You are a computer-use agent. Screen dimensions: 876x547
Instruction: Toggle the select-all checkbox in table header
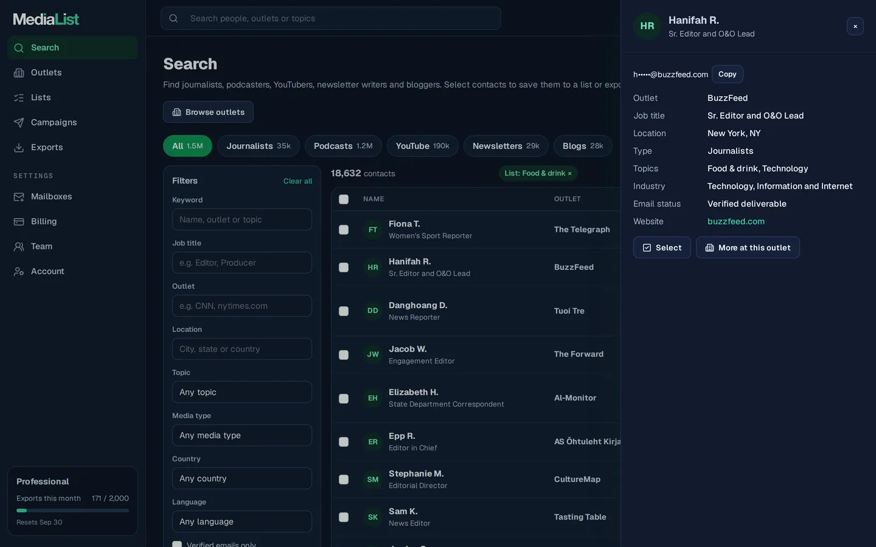pos(344,199)
